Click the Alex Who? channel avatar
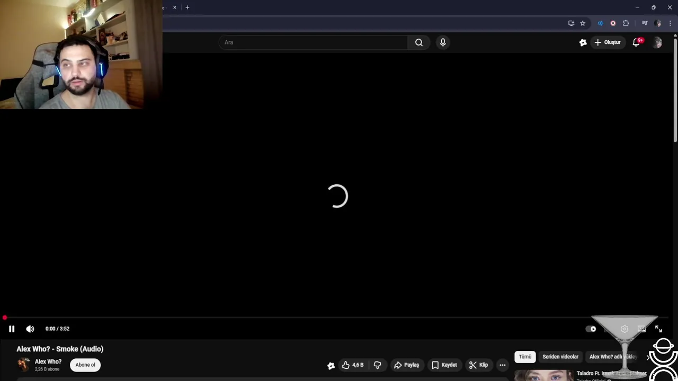678x381 pixels. pos(24,365)
